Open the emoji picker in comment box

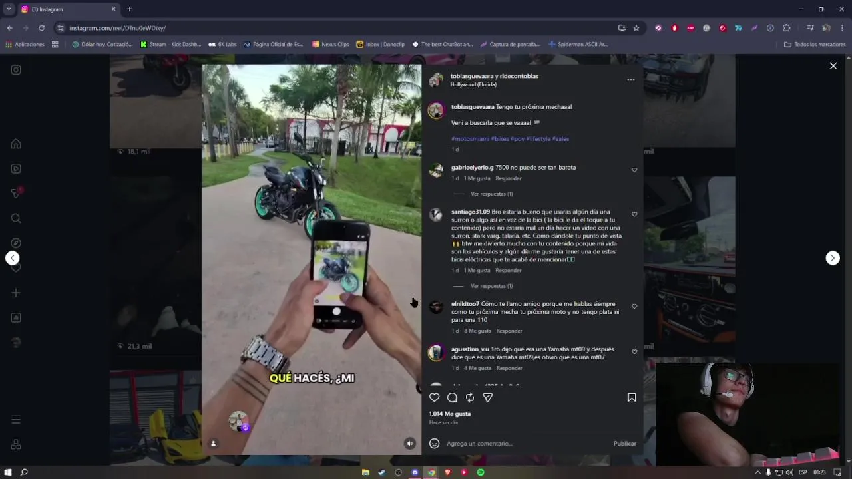pyautogui.click(x=434, y=443)
